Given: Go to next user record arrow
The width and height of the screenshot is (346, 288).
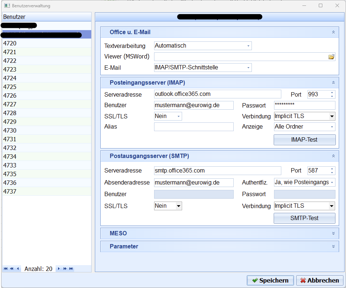Looking at the screenshot, I should point(59,269).
